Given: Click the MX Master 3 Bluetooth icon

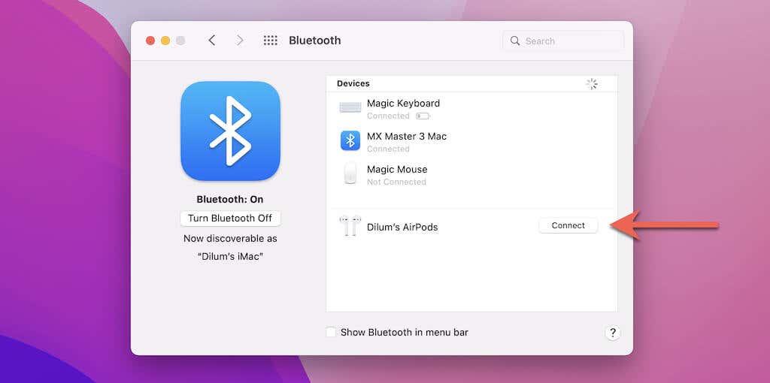Looking at the screenshot, I should click(x=350, y=140).
